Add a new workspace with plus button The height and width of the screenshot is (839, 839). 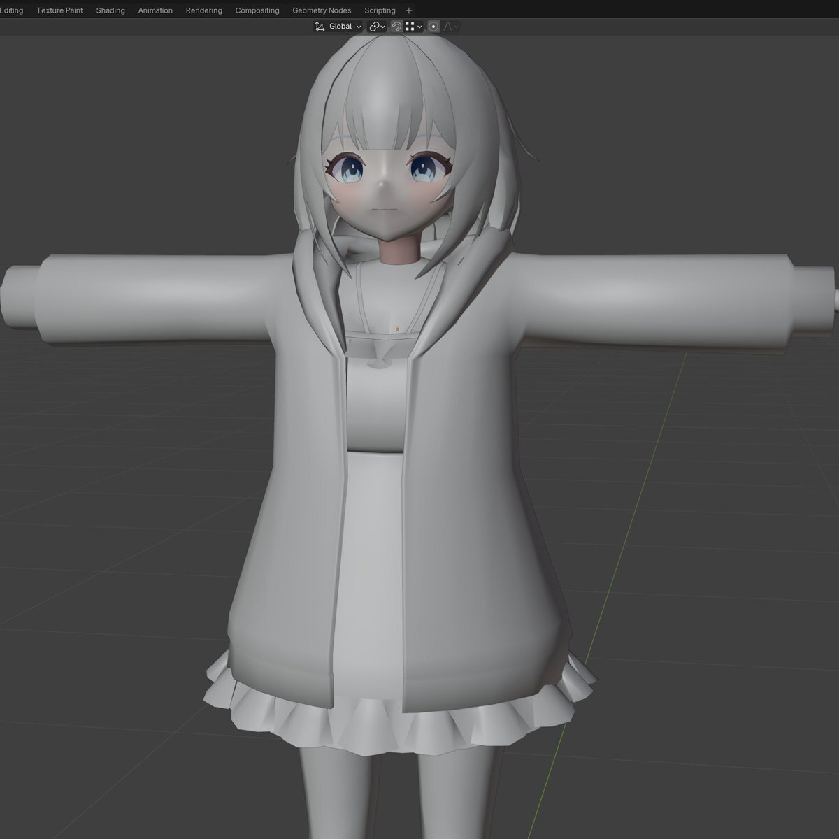click(x=409, y=10)
